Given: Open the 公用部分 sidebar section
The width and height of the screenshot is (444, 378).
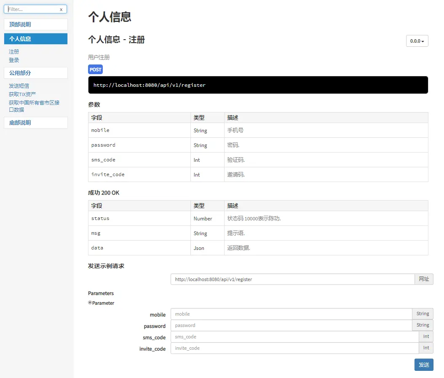Looking at the screenshot, I should (36, 73).
